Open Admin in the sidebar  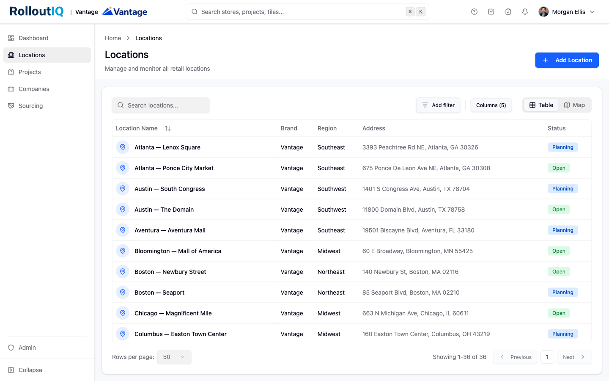(47, 348)
